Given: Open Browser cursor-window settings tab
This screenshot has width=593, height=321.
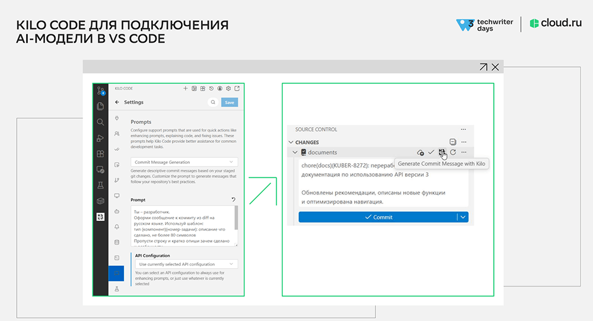Looking at the screenshot, I should pyautogui.click(x=117, y=165).
